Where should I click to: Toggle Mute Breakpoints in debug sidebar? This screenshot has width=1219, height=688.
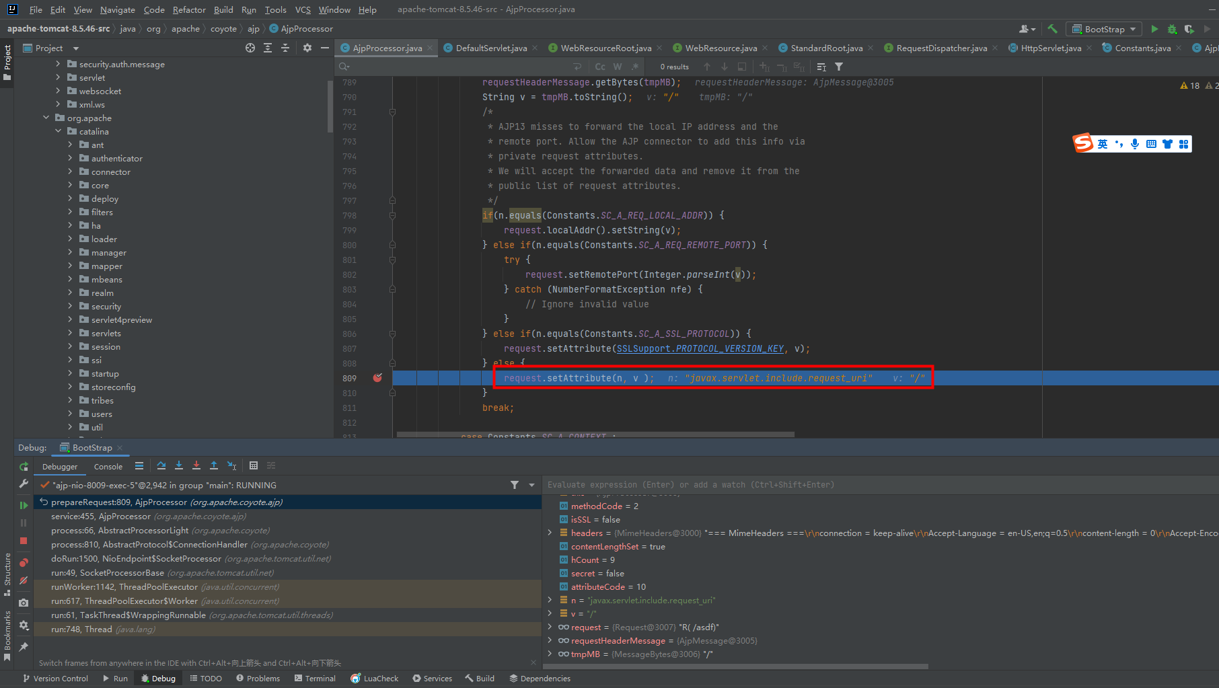pyautogui.click(x=24, y=580)
